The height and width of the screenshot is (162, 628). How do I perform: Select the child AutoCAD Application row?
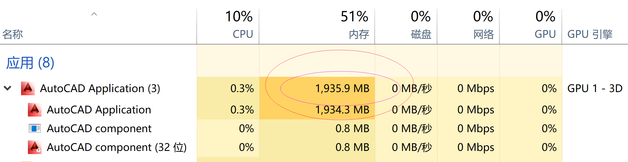tap(314, 110)
